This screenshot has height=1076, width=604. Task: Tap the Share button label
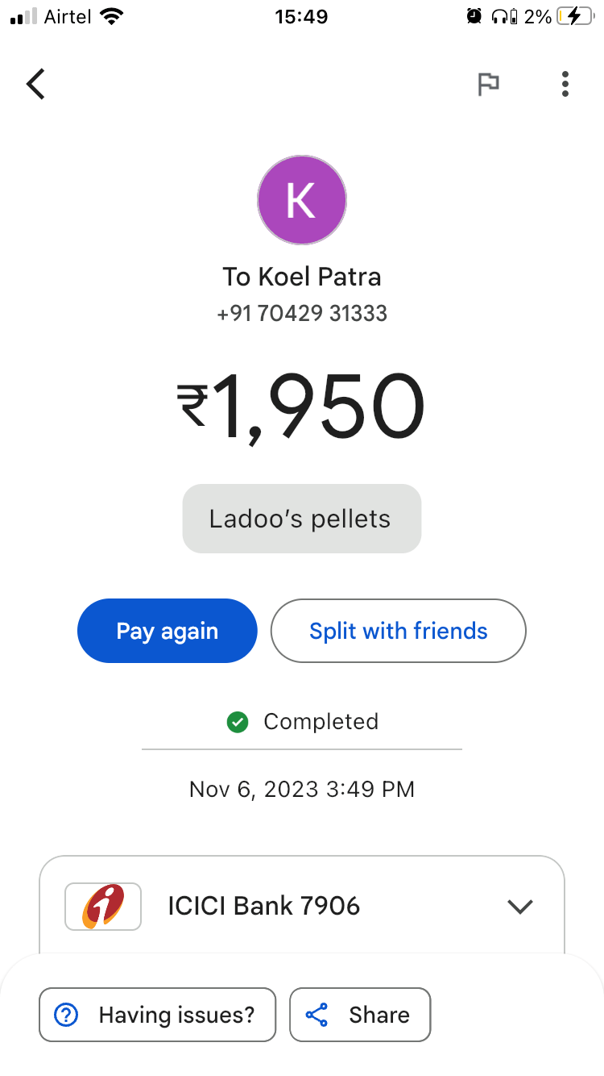(x=379, y=1015)
